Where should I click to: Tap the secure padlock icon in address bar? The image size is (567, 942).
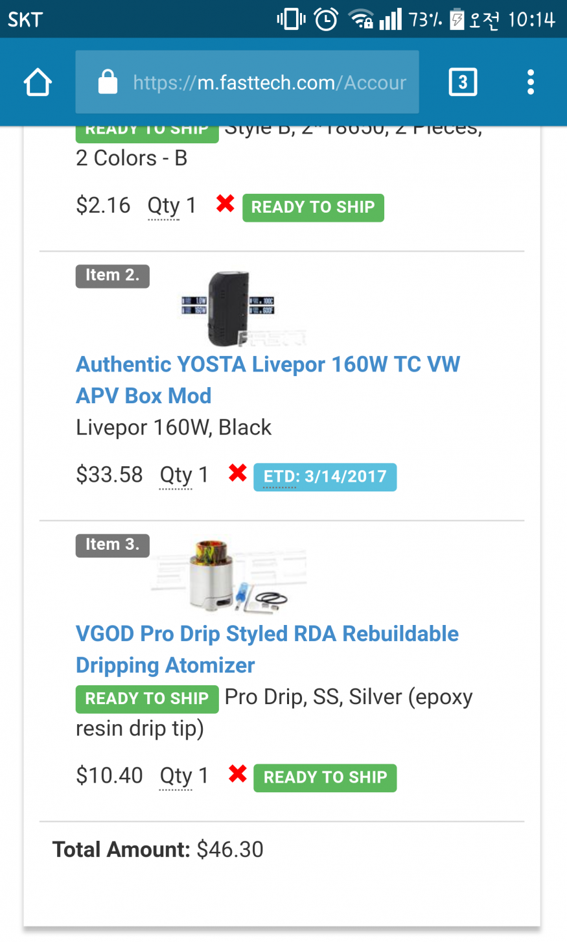108,82
